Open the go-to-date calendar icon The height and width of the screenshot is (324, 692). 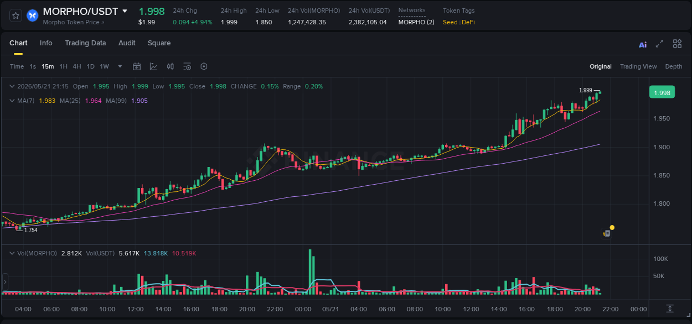pyautogui.click(x=137, y=66)
